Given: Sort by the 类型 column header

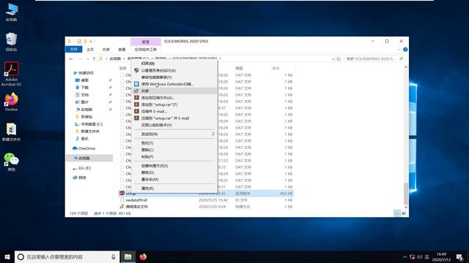Looking at the screenshot, I should [x=239, y=68].
